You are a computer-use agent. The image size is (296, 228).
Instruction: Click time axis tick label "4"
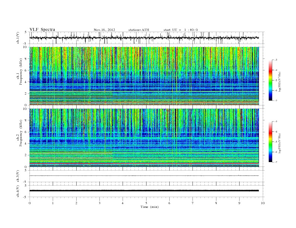pyautogui.click(x=123, y=203)
